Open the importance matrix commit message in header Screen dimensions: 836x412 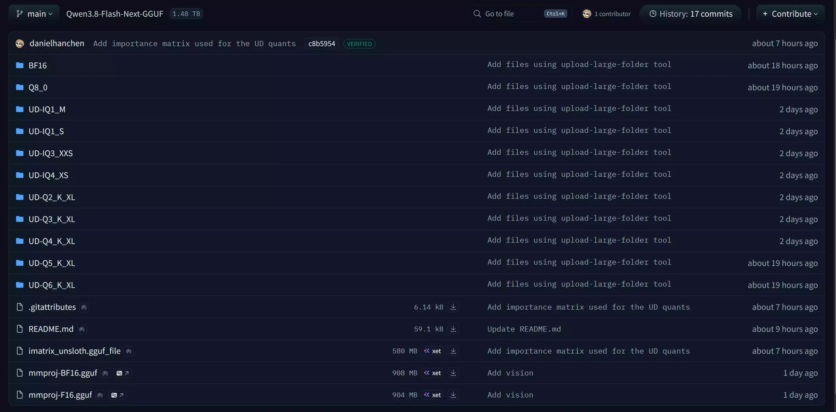194,43
